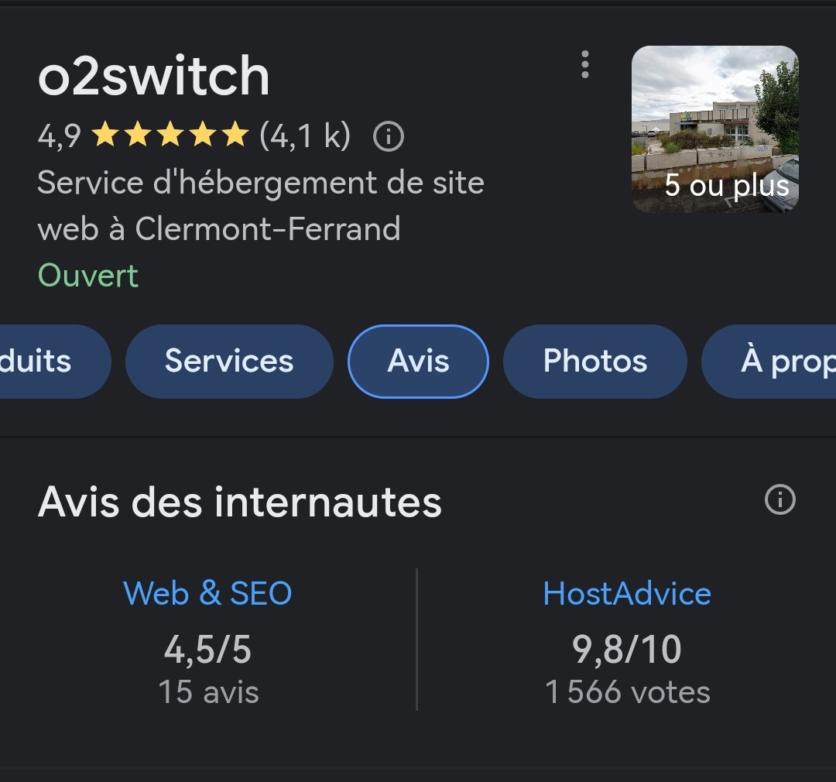Tap the info icon beside the rating count
This screenshot has height=782, width=836.
(388, 136)
